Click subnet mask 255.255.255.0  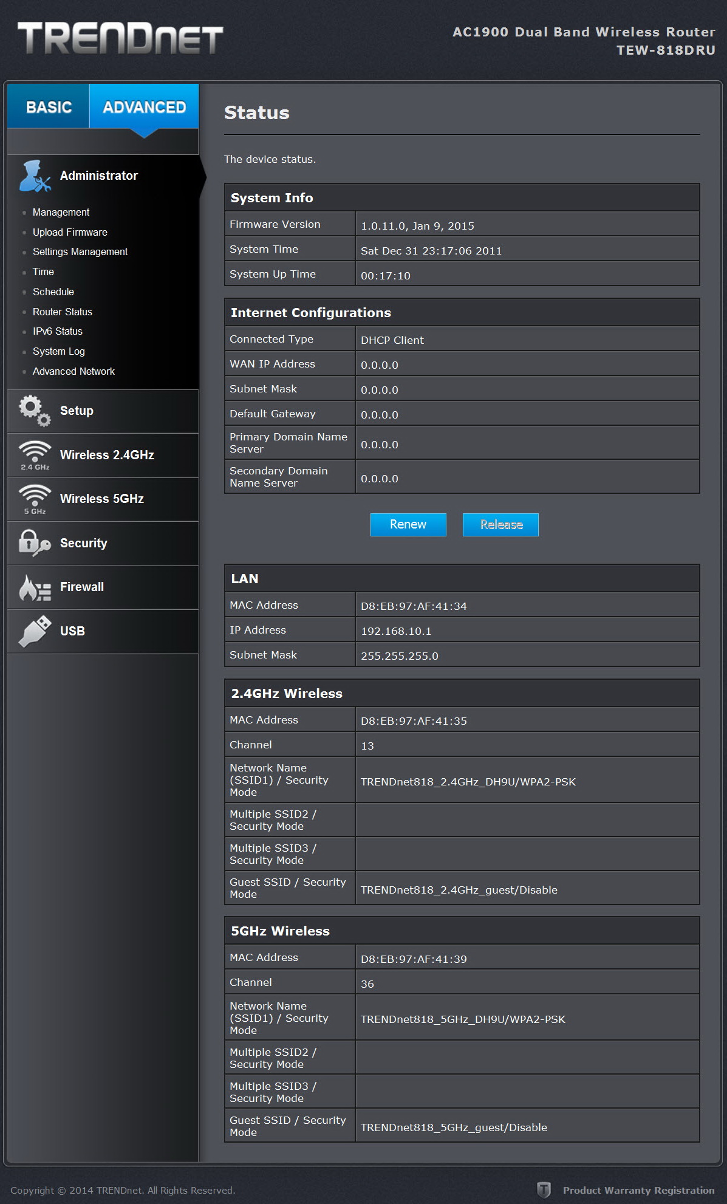coord(400,656)
